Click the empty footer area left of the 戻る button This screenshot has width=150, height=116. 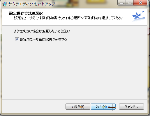coord(34,106)
